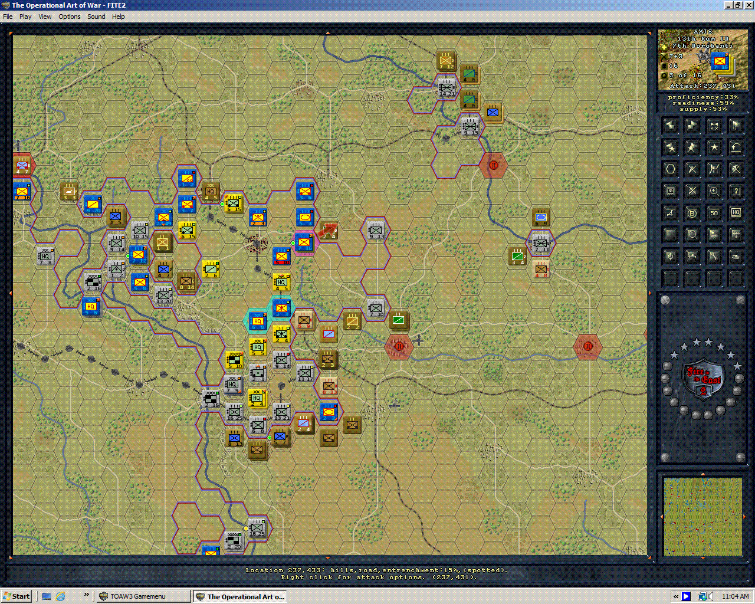This screenshot has width=755, height=604.
Task: Open the Play menu
Action: coord(25,17)
